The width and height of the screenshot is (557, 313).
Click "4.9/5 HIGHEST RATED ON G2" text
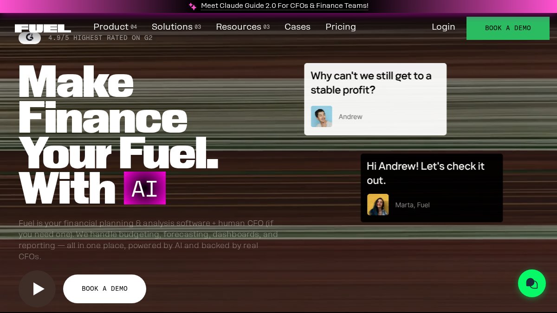tap(100, 38)
